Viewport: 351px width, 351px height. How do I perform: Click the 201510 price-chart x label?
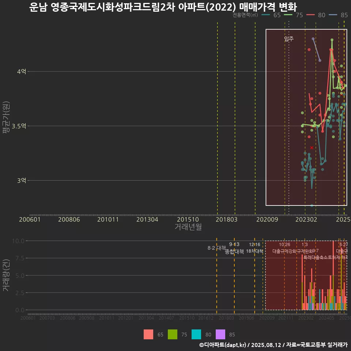(188, 219)
